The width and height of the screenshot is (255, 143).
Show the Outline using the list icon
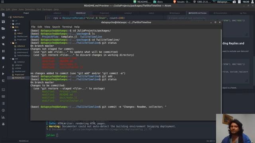click(x=3, y=103)
